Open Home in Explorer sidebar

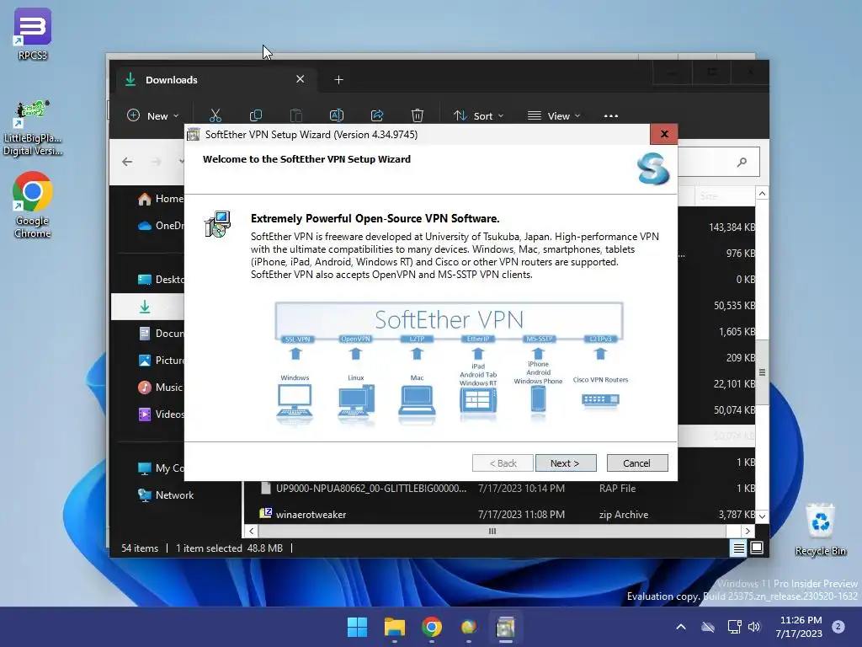(159, 199)
